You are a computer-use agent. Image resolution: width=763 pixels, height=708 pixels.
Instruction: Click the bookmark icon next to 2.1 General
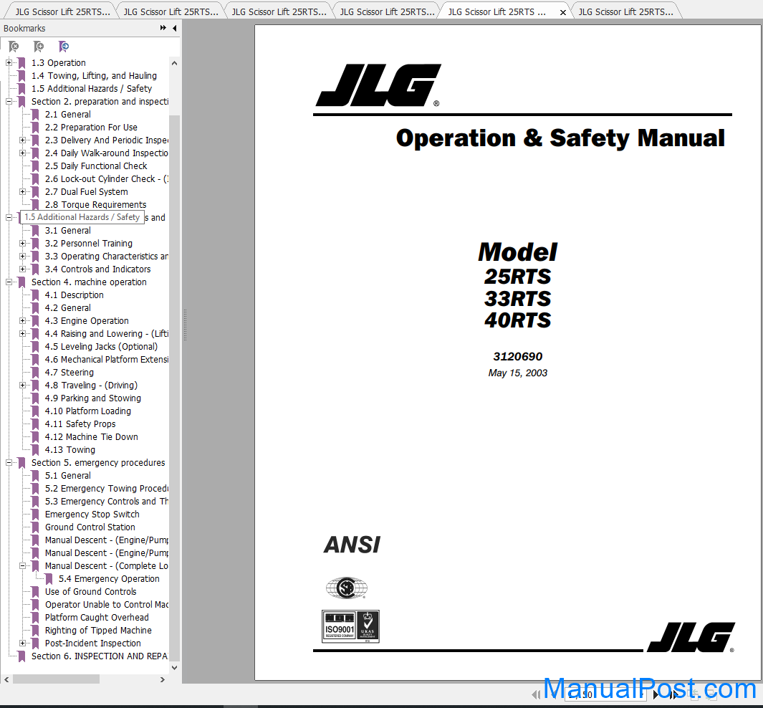click(35, 115)
